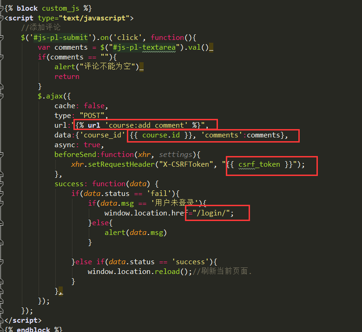The width and height of the screenshot is (362, 332).
Task: Click the "text/javascript" attribute value
Action: pos(94,18)
